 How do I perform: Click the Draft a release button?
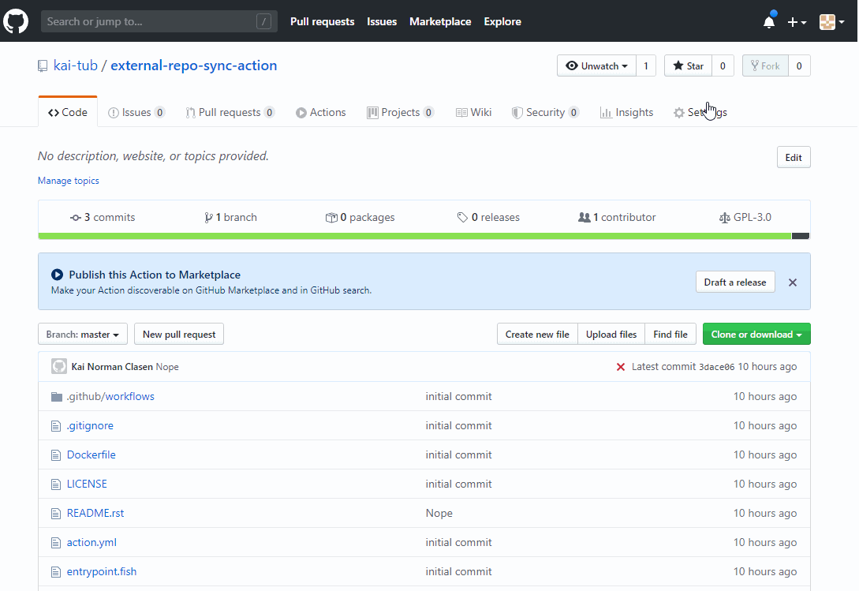(735, 282)
